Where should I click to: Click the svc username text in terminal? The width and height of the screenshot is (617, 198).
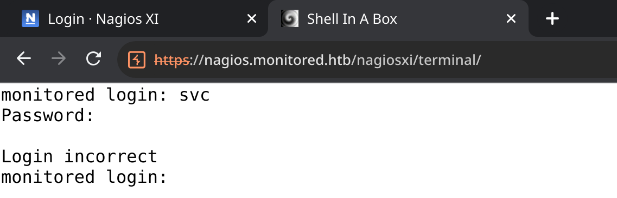194,95
